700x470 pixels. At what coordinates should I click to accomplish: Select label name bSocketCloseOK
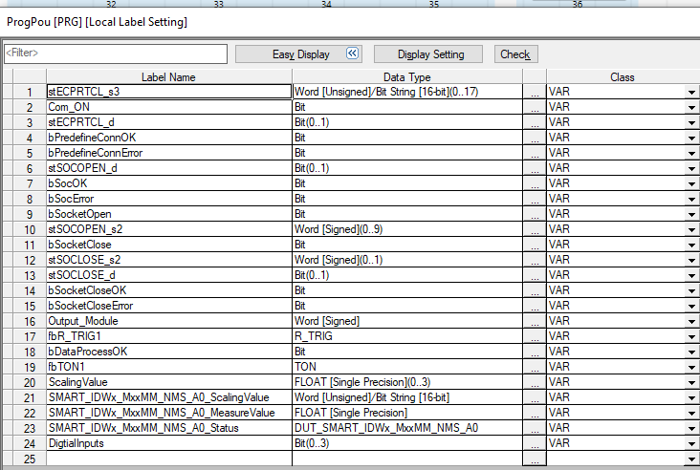click(x=169, y=290)
